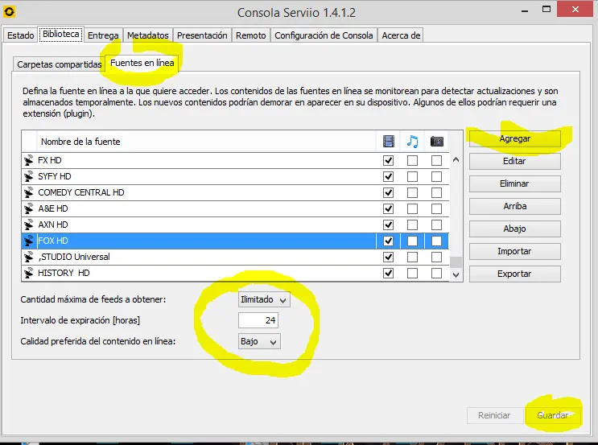Select the ,STUDIO Universal source row

coord(235,257)
